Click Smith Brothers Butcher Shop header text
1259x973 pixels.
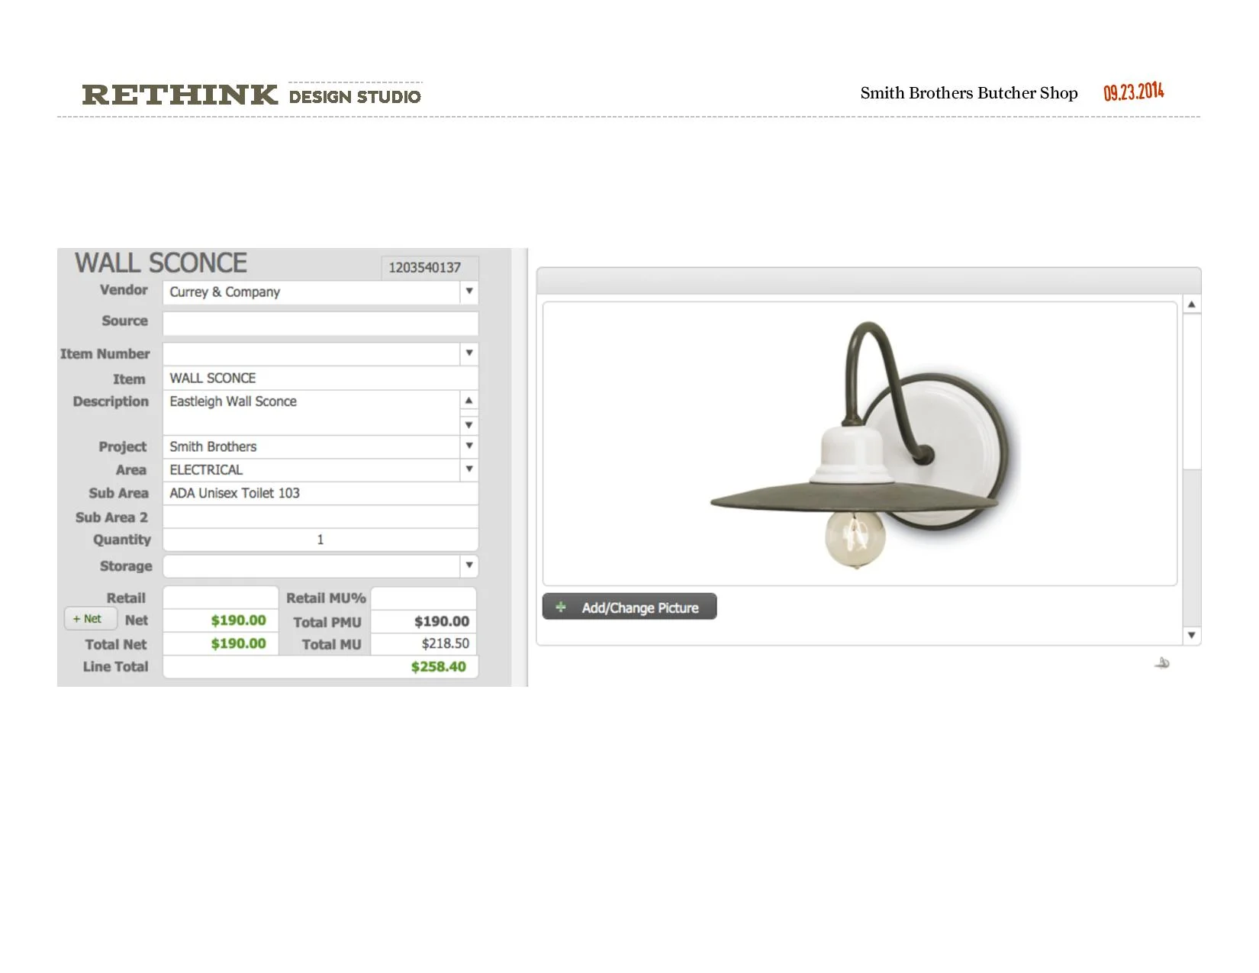tap(969, 93)
